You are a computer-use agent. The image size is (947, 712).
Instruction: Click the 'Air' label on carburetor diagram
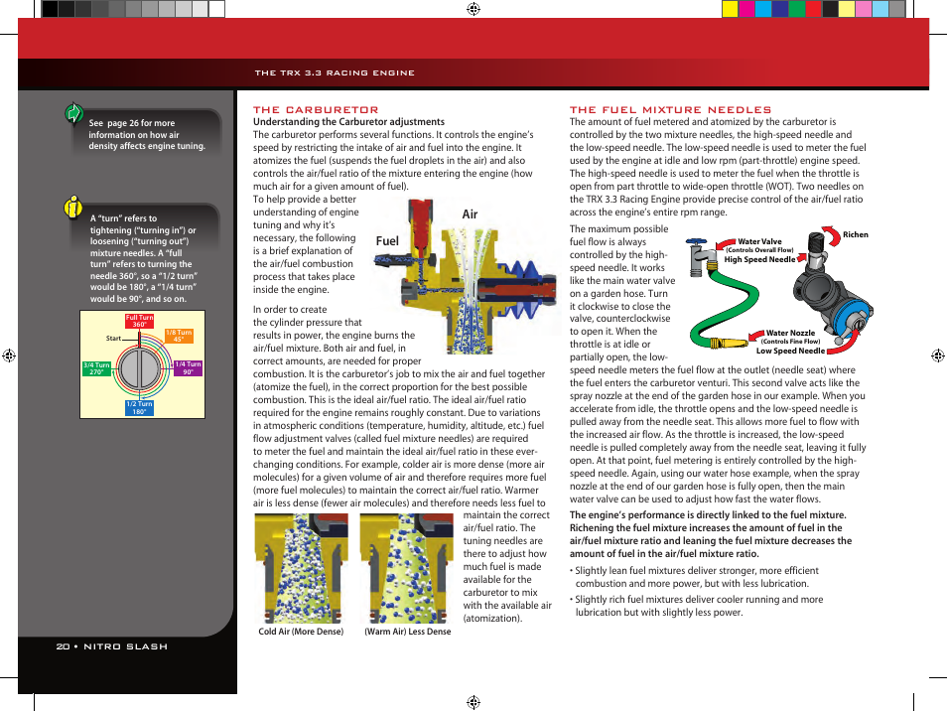(470, 214)
